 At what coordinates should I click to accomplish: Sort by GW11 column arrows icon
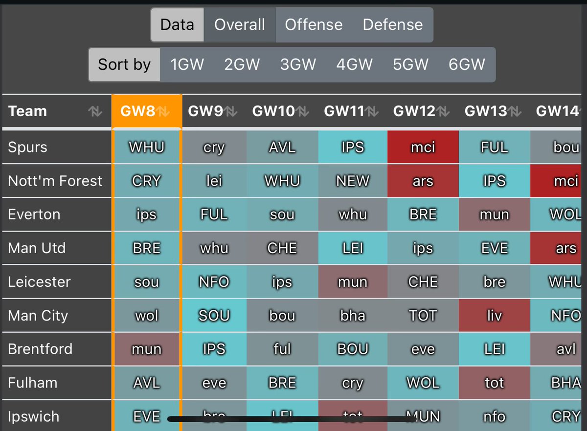click(372, 111)
